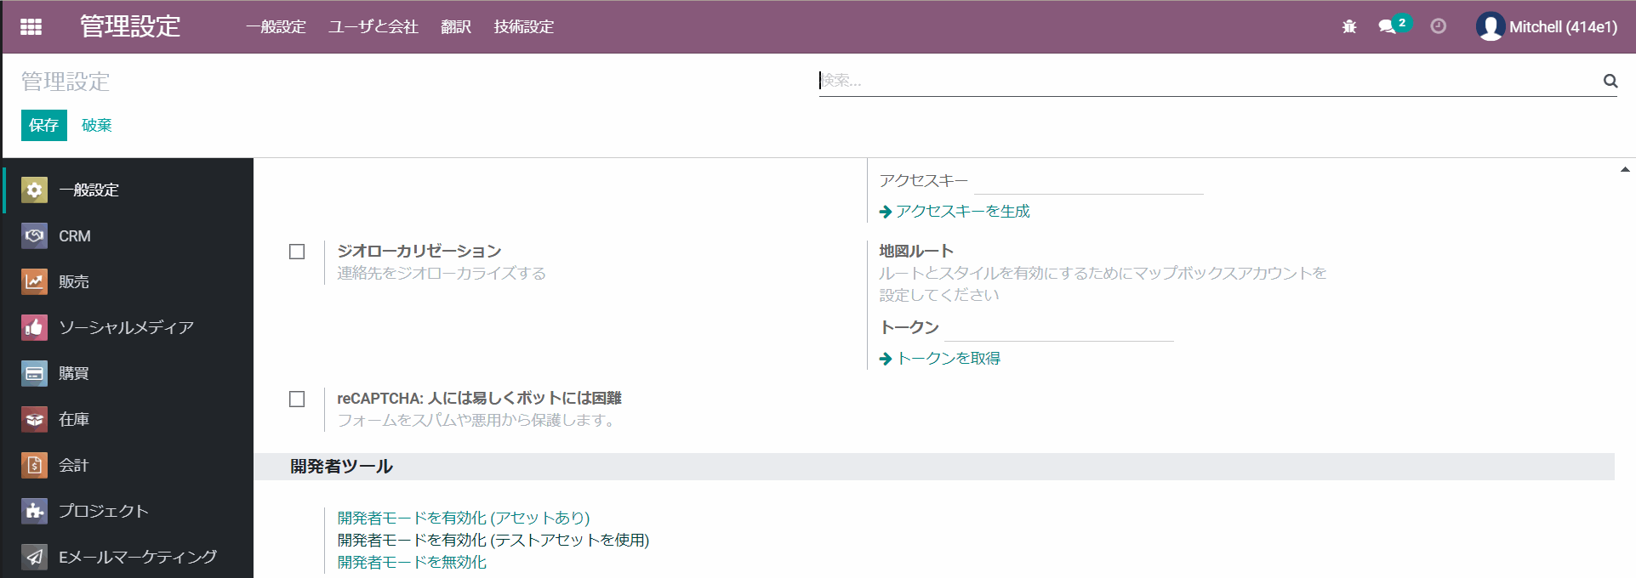
Task: Click the トークン input field
Action: click(x=1059, y=329)
